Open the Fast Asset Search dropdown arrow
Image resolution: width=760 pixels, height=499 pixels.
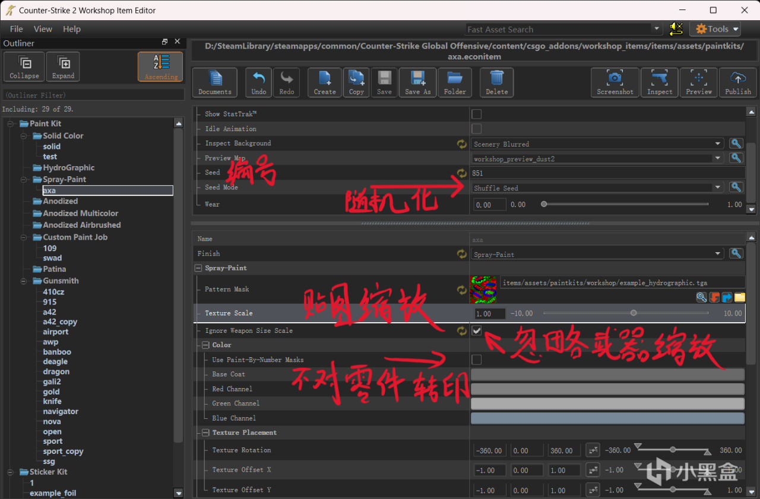657,28
